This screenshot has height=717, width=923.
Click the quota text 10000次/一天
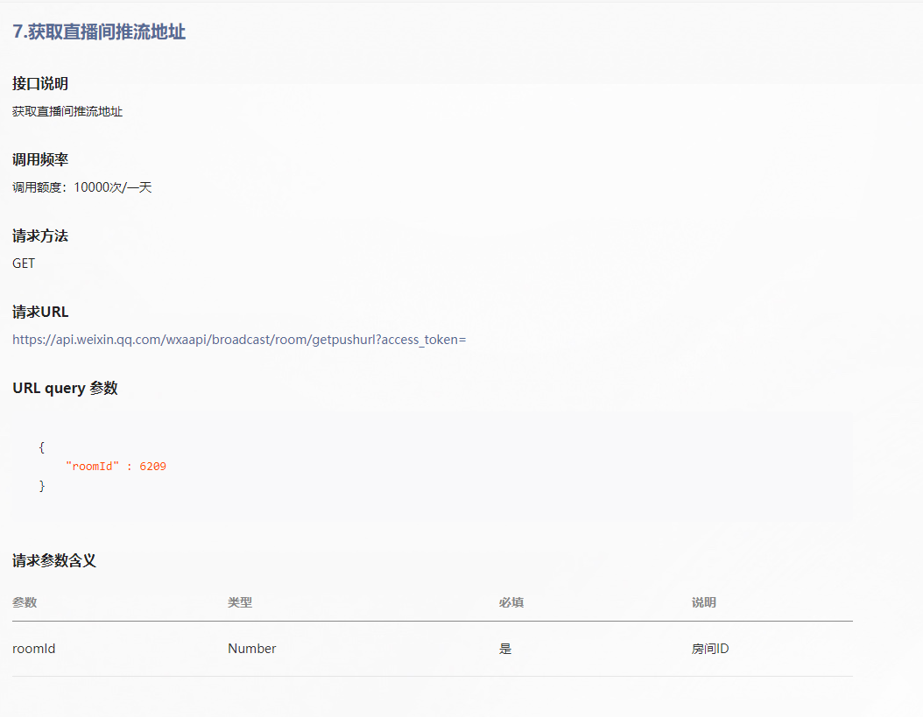112,187
